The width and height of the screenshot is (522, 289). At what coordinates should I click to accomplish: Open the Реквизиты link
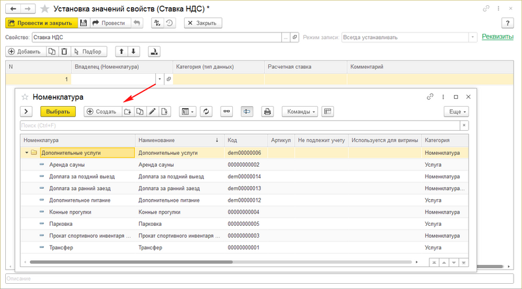pos(497,37)
